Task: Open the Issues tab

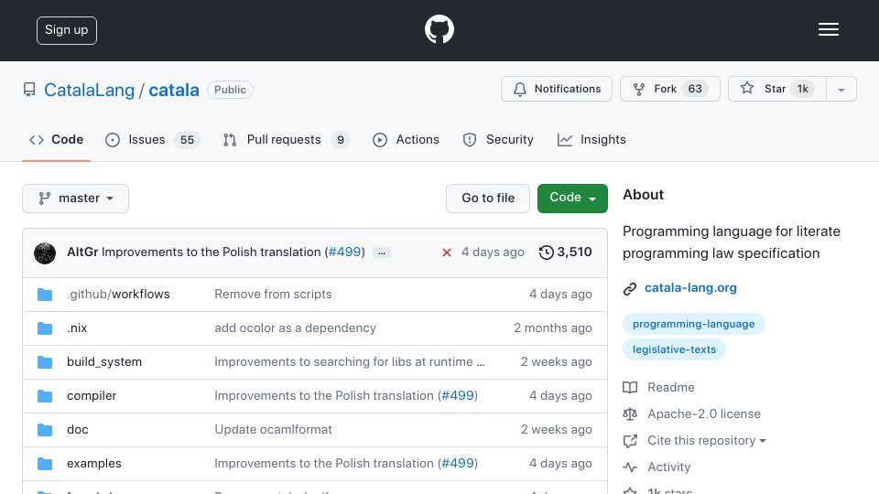Action: pos(152,139)
